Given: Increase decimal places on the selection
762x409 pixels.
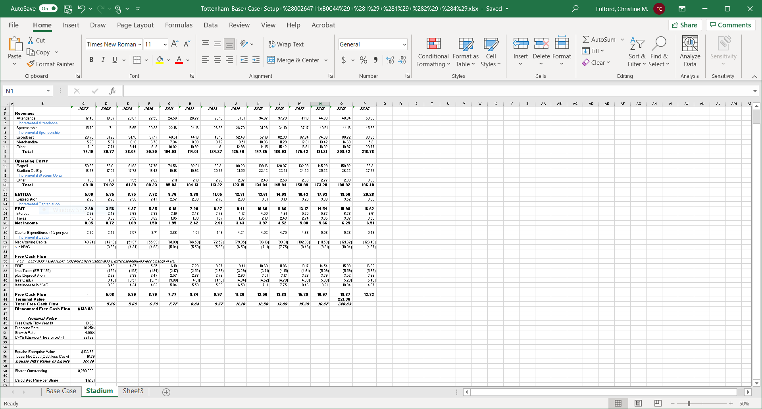Looking at the screenshot, I should 390,60.
